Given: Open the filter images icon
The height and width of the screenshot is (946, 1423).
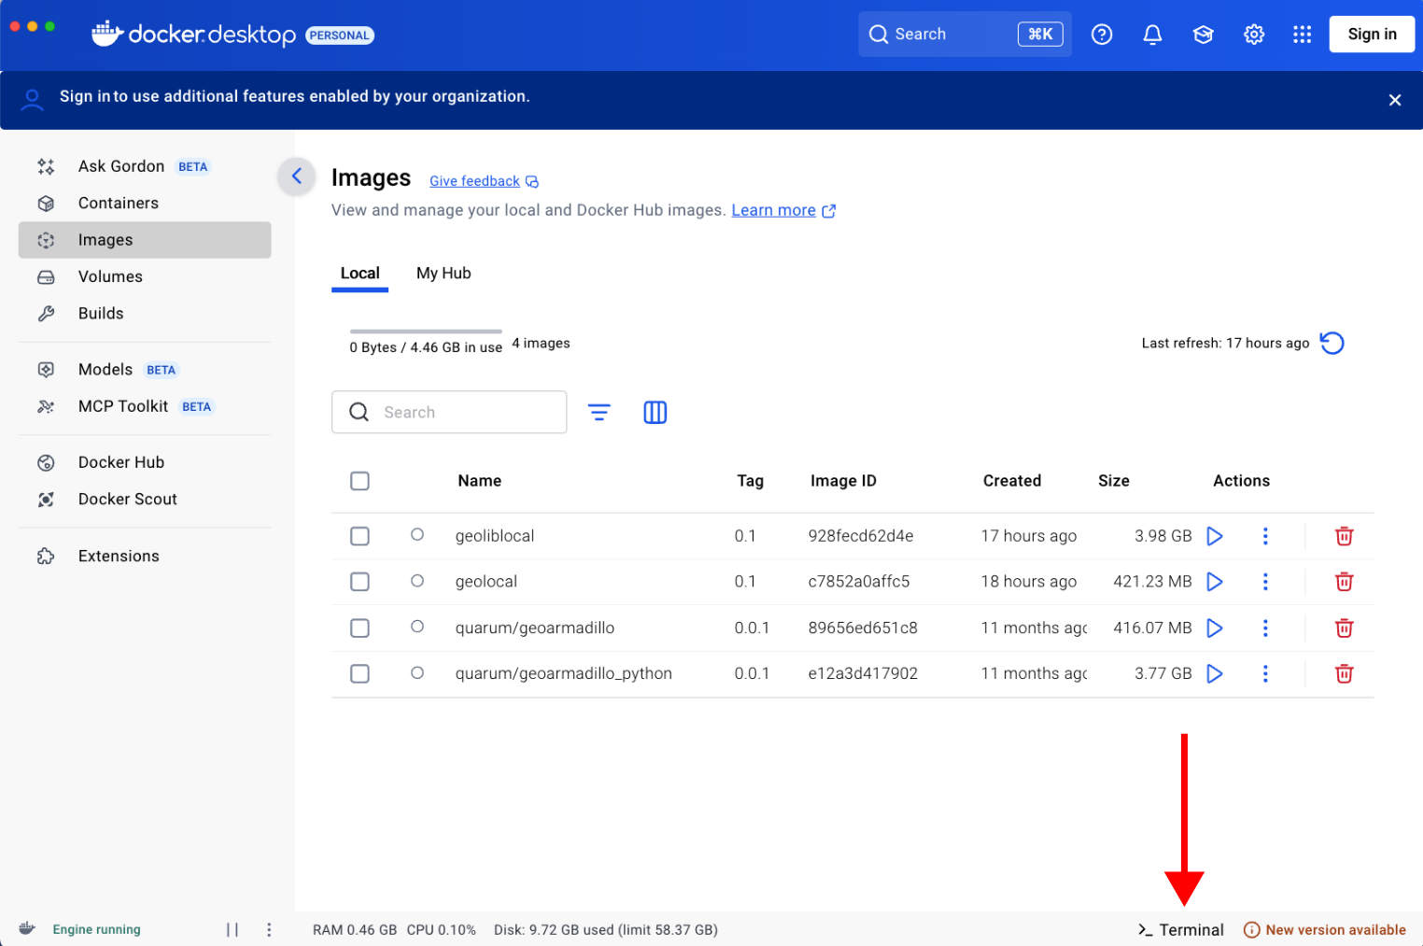Looking at the screenshot, I should coord(599,412).
